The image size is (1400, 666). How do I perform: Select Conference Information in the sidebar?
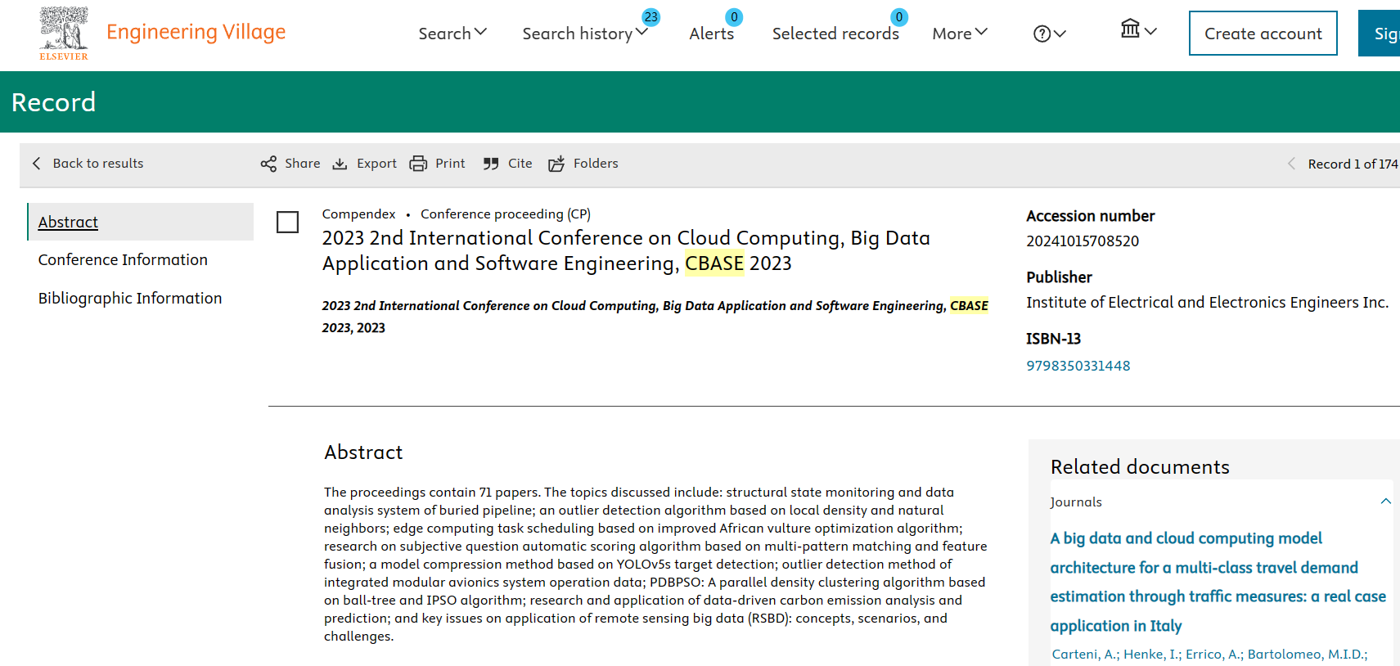[123, 260]
